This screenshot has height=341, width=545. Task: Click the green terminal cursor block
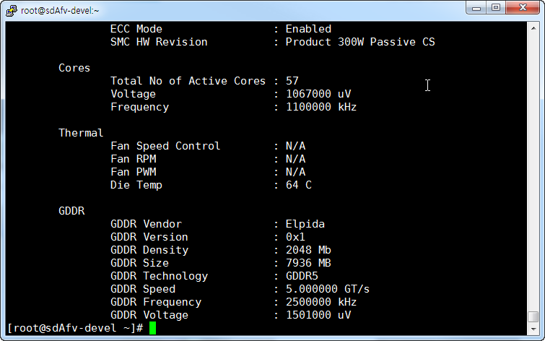[152, 328]
